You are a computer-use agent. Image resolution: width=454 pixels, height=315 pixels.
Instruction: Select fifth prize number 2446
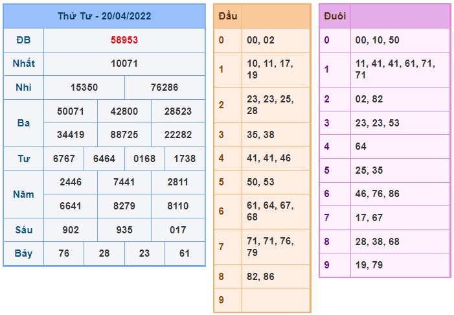pos(71,182)
